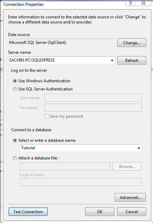Focus the Password text field
This screenshot has width=153, height=223.
[93, 107]
